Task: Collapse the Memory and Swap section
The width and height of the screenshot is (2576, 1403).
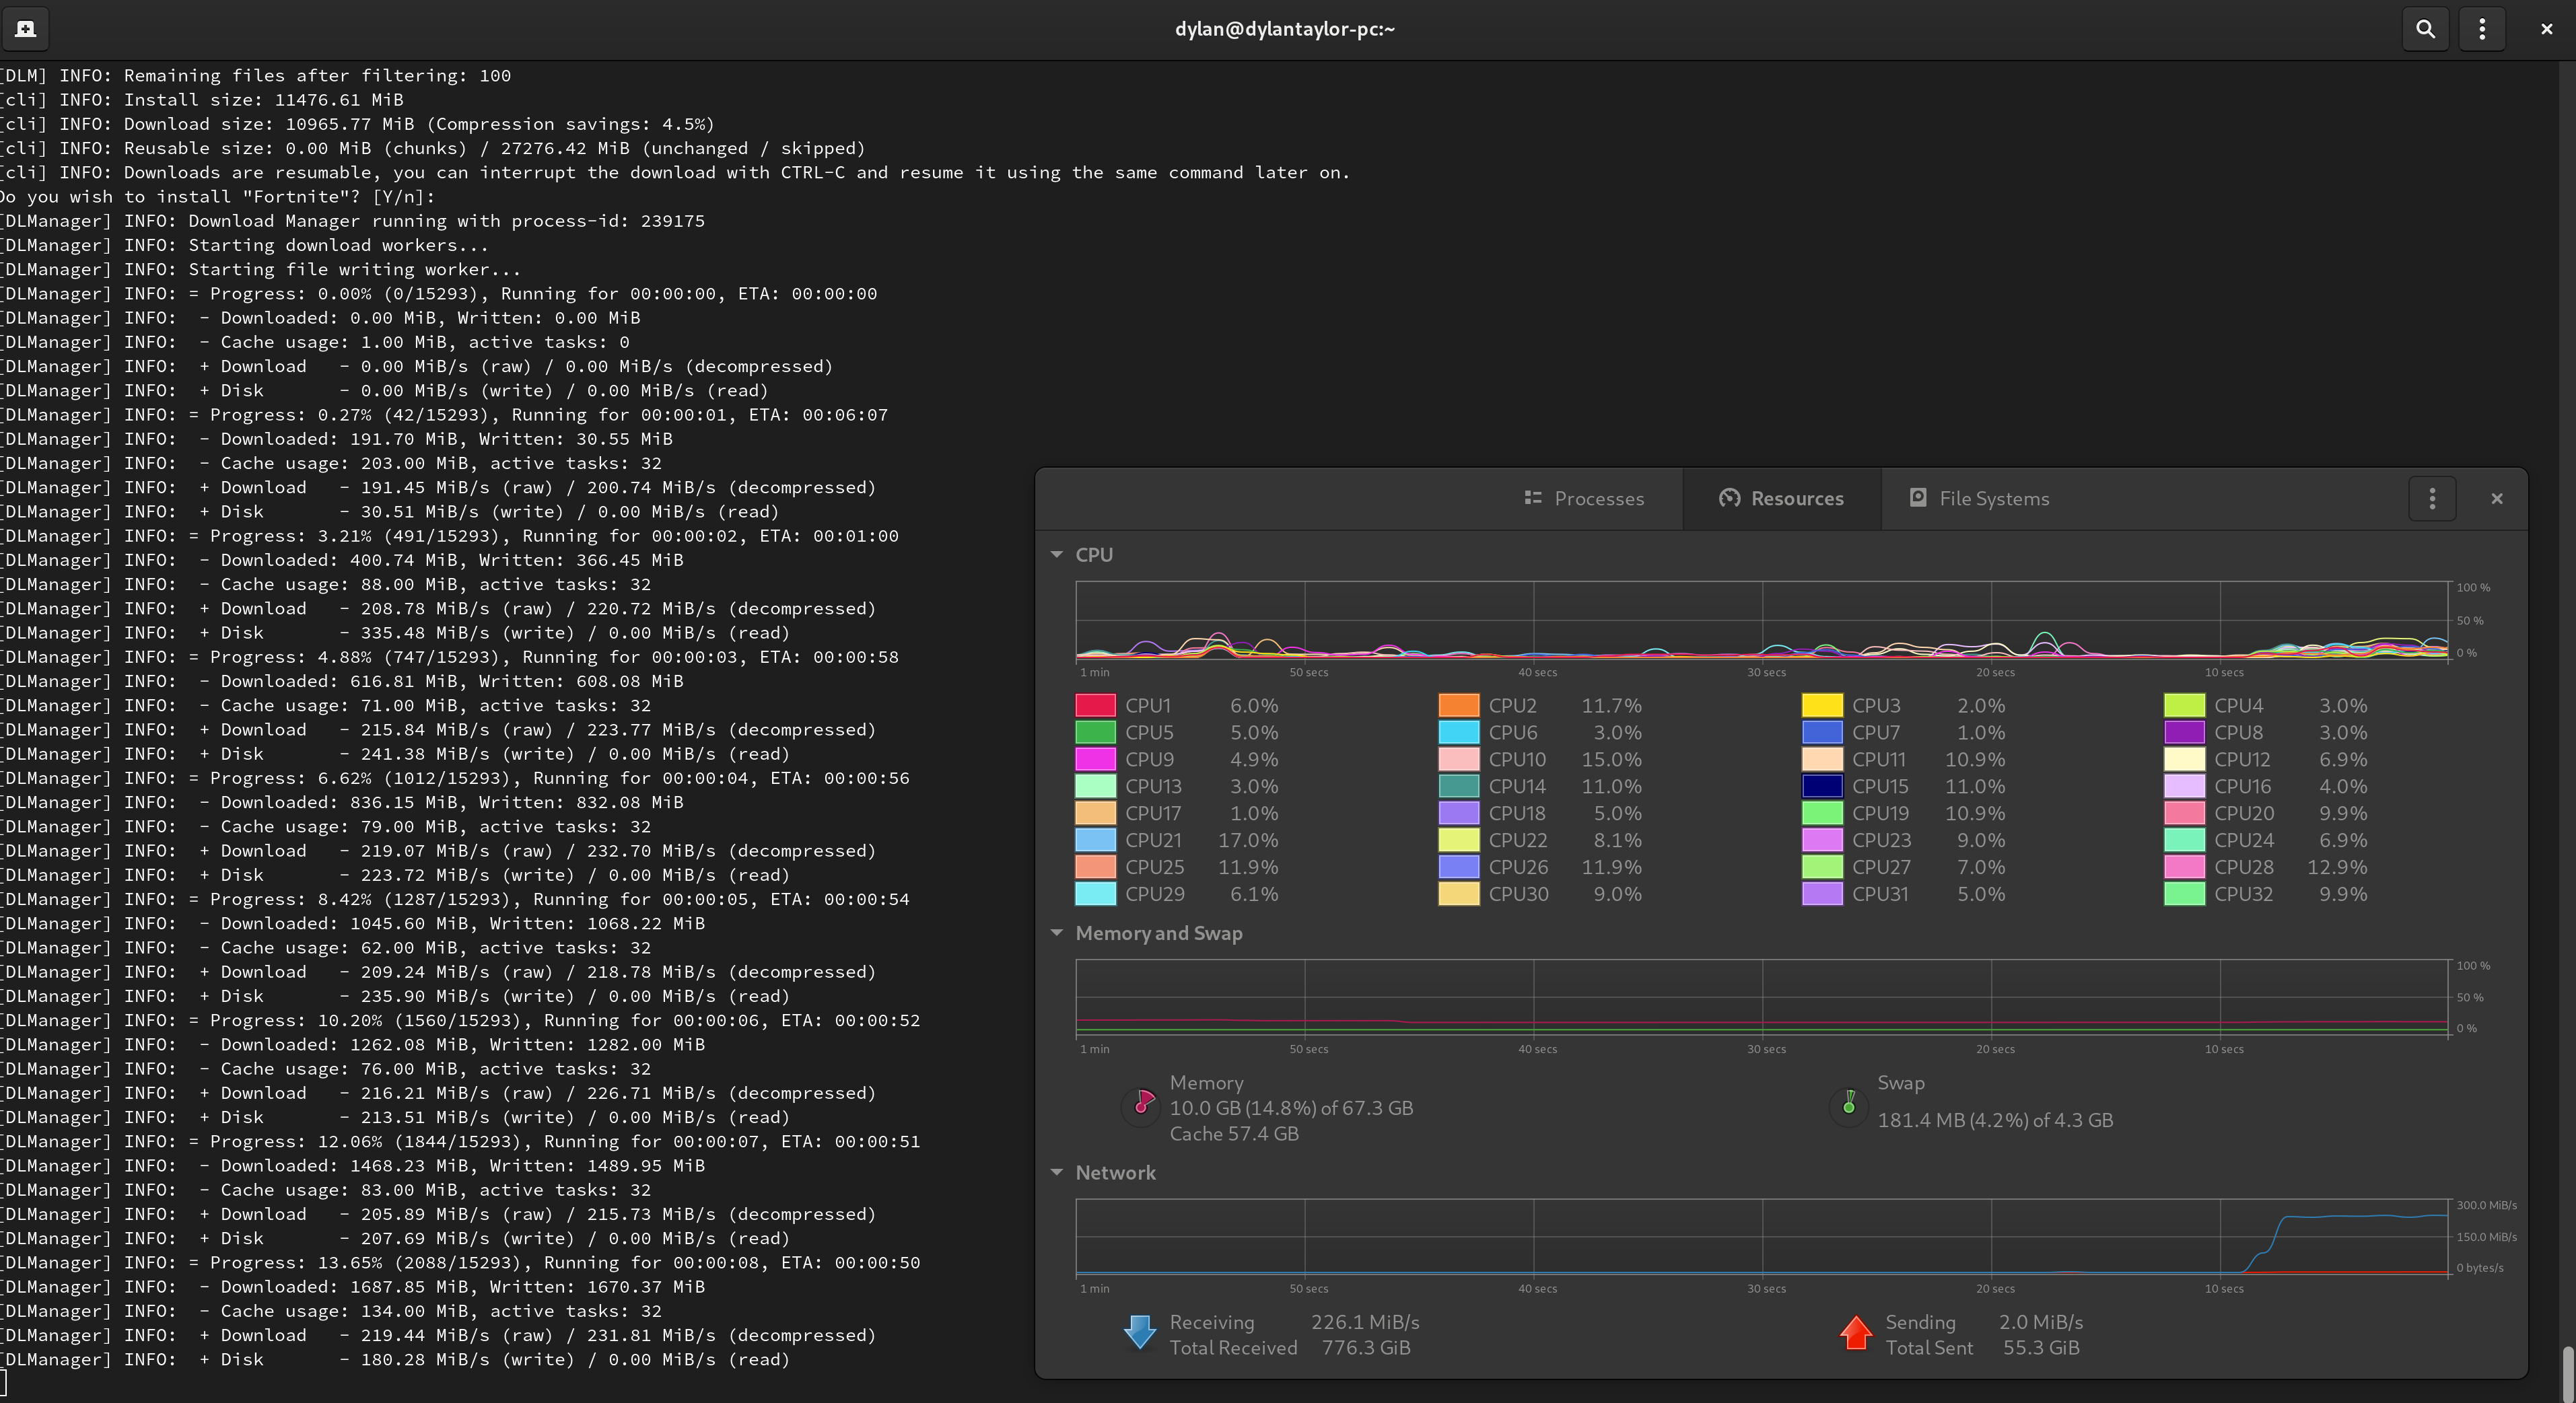Action: click(1057, 934)
